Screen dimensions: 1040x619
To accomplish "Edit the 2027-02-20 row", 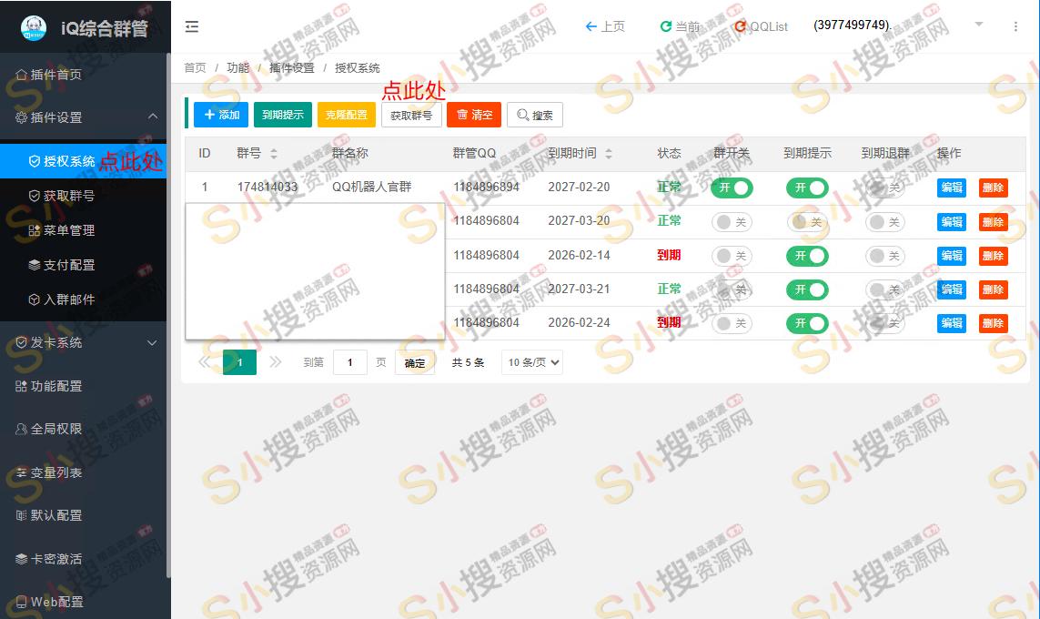I will click(952, 188).
